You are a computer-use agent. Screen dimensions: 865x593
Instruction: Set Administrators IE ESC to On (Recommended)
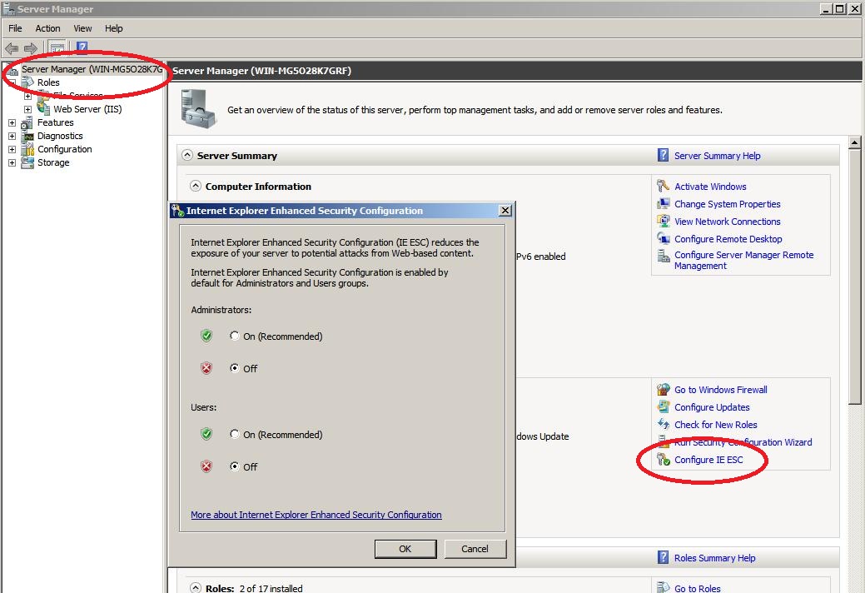[235, 336]
